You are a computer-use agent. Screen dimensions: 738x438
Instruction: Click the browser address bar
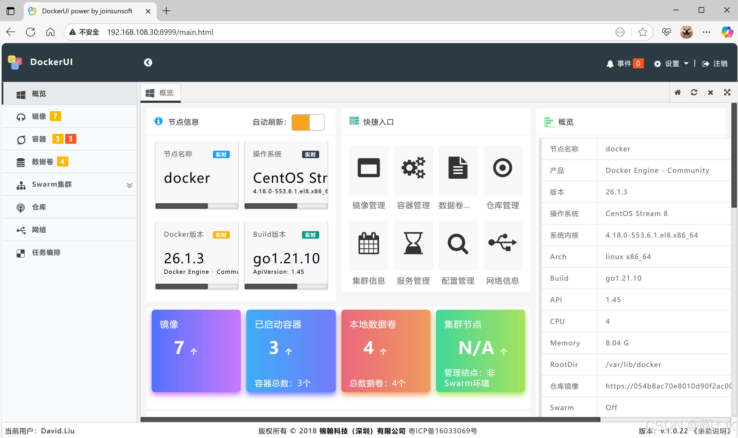click(355, 32)
